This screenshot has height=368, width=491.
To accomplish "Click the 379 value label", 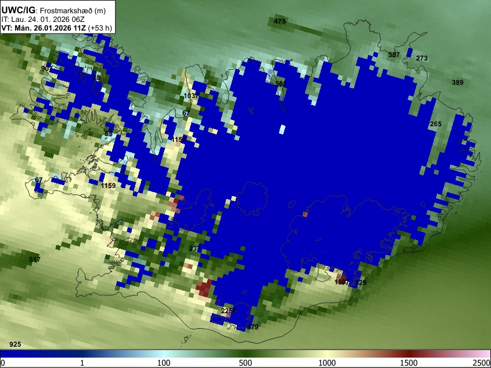I will [252, 327].
